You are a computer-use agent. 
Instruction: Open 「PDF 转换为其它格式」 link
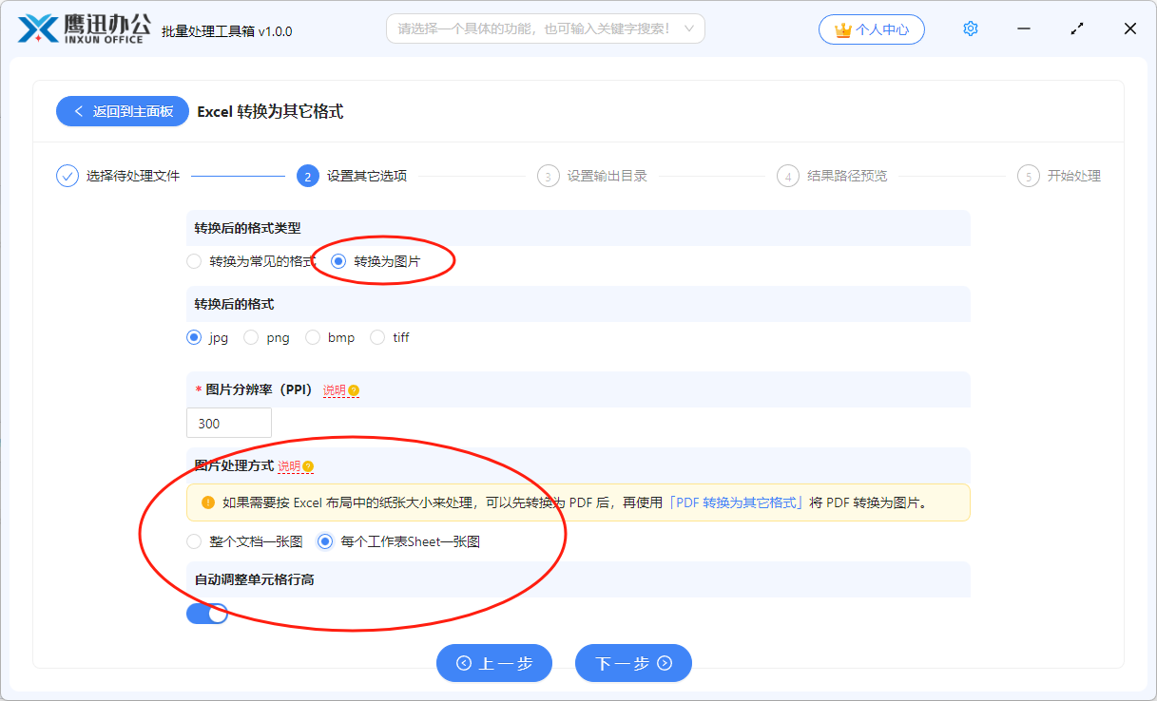point(737,502)
